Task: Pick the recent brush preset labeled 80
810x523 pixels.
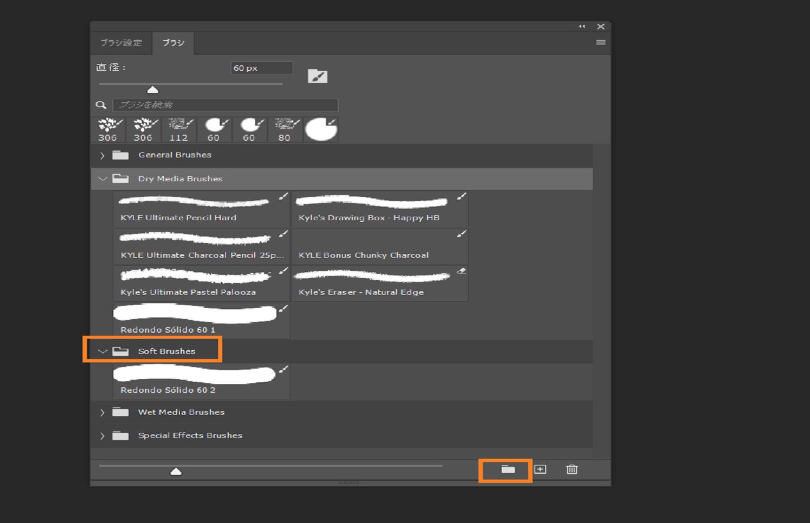Action: [285, 130]
